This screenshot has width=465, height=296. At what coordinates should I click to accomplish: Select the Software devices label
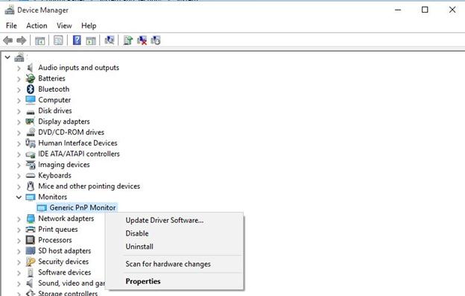(x=64, y=272)
